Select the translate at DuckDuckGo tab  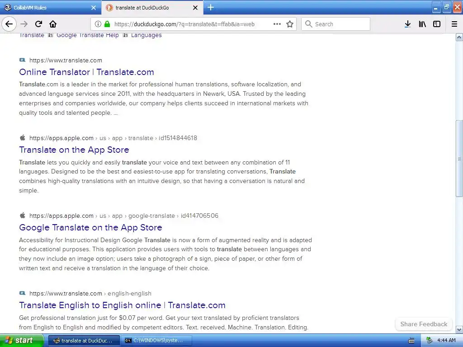152,8
